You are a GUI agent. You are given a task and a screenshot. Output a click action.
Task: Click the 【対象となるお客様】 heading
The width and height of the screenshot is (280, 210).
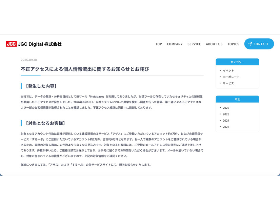click(45, 123)
